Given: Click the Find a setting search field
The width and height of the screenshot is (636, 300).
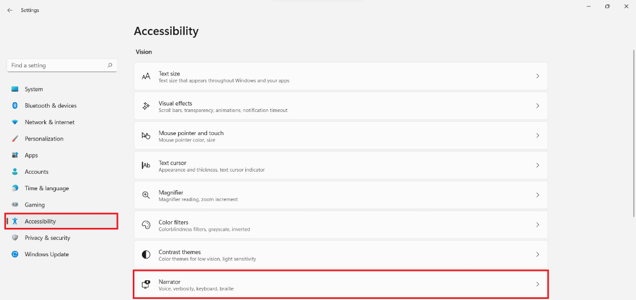Looking at the screenshot, I should click(57, 66).
